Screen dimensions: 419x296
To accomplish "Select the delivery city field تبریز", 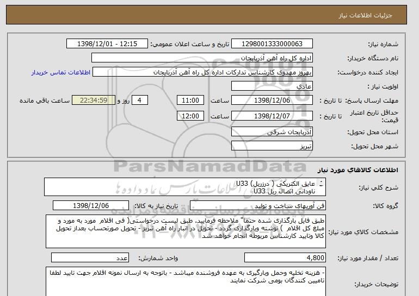I will coord(272,146).
